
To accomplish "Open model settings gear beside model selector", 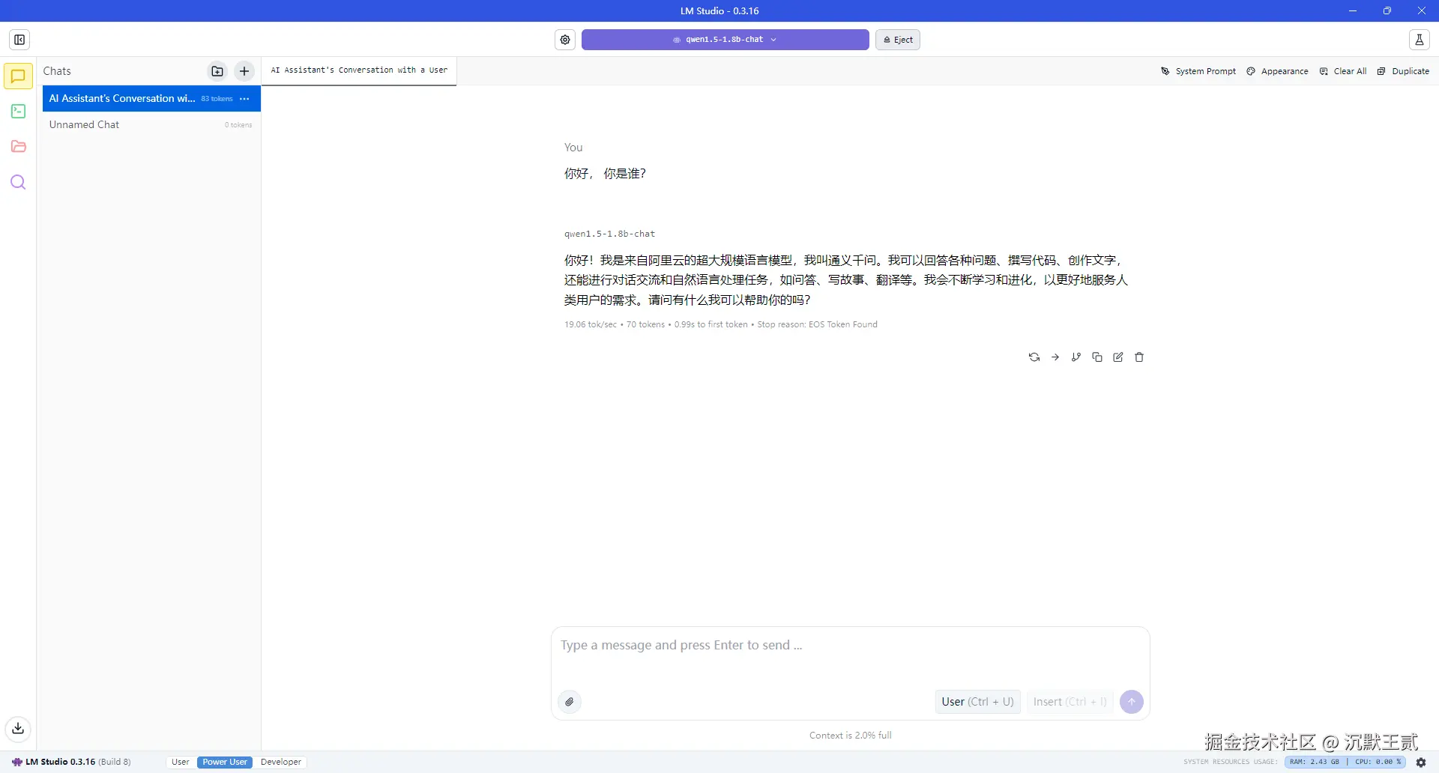I will 565,40.
